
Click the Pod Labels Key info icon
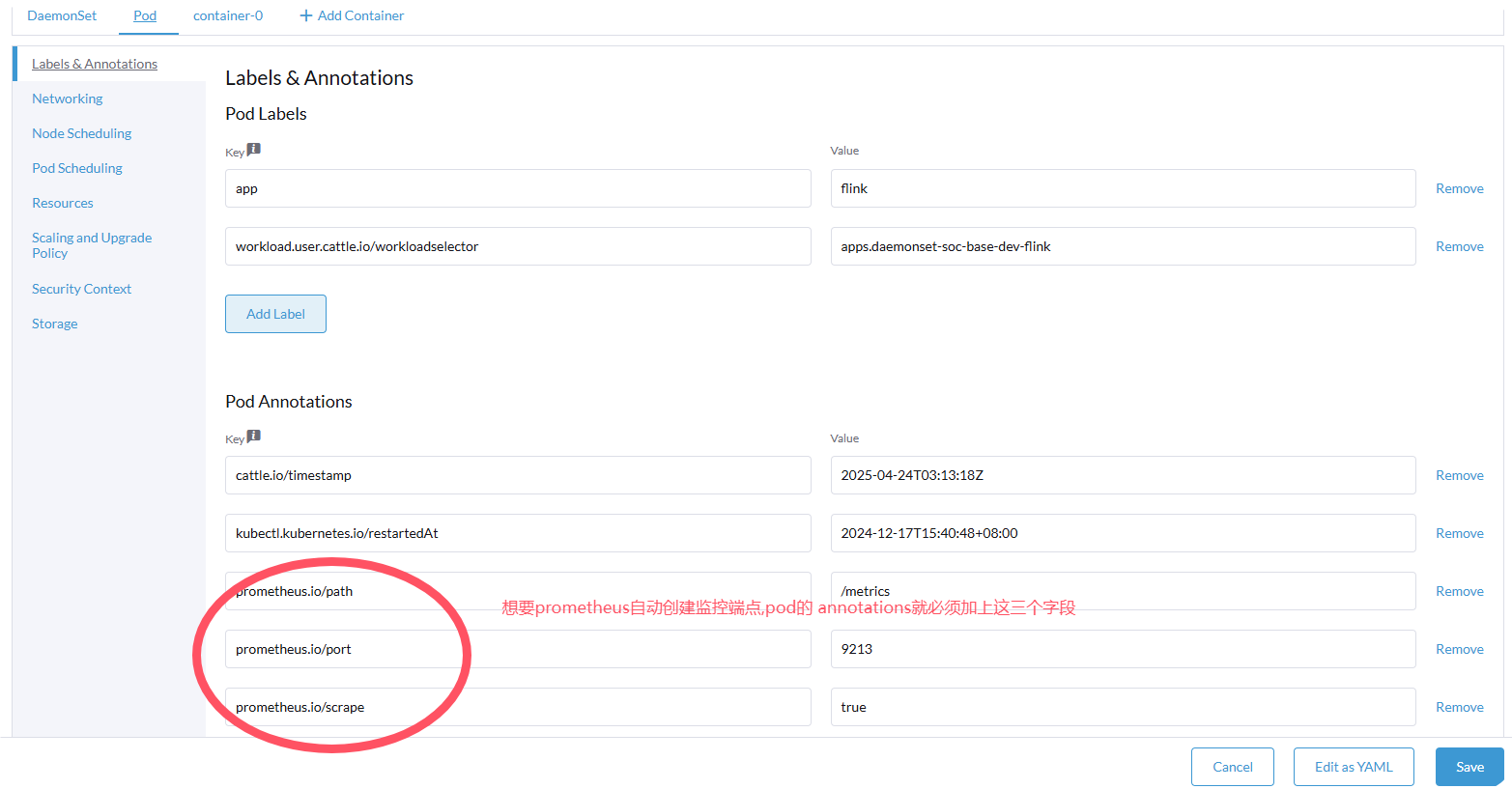coord(253,149)
